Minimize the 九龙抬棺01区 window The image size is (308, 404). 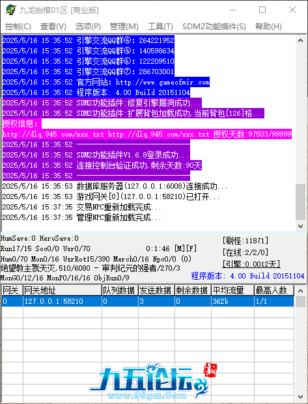point(233,10)
